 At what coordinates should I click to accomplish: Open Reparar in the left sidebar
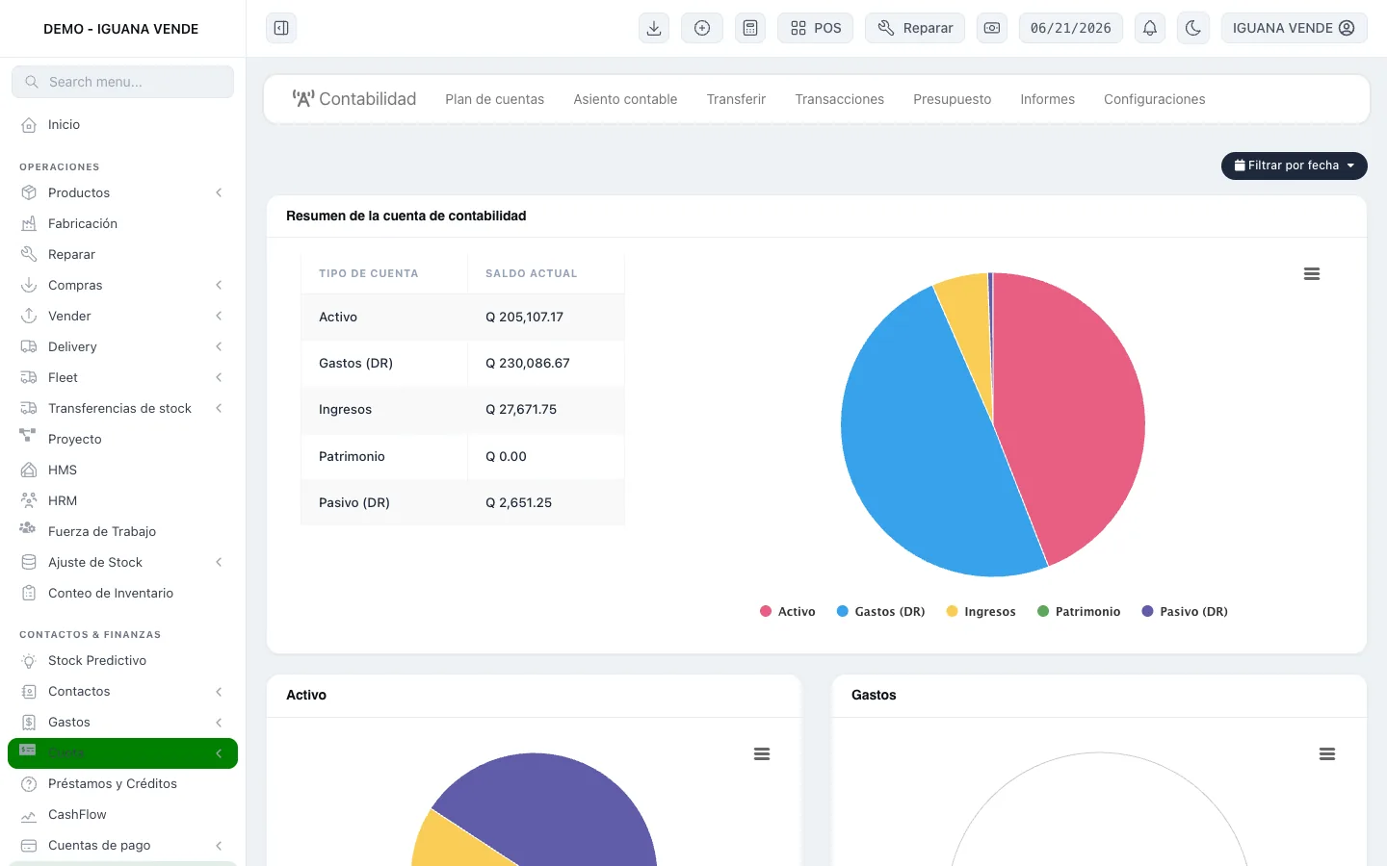click(71, 254)
